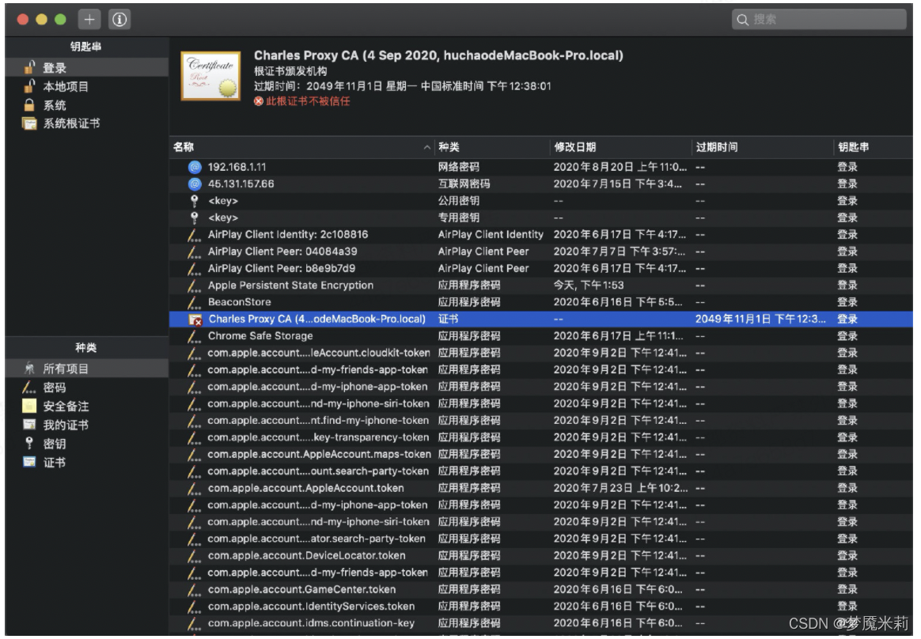Select the 45.131.157.66 internet password row
Screen dimensions: 921x639
click(x=541, y=183)
